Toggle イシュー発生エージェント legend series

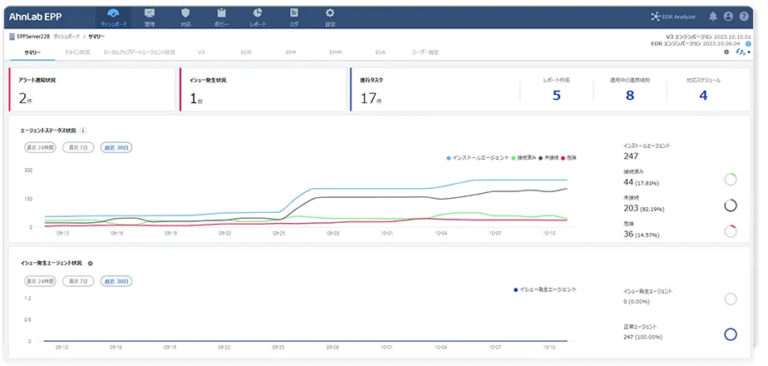pyautogui.click(x=544, y=289)
